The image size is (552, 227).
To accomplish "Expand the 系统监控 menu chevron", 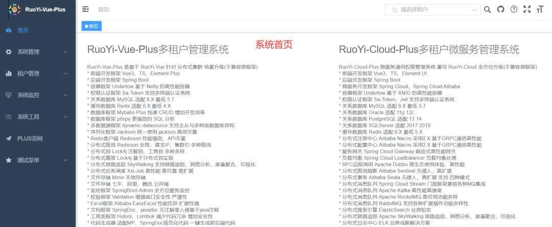I will 65,95.
